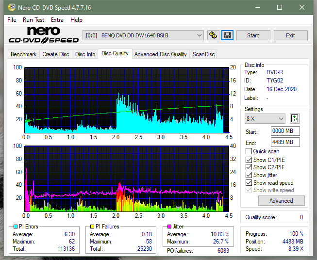The image size is (317, 260).
Task: Switch to the Create Disc tab
Action: click(56, 54)
